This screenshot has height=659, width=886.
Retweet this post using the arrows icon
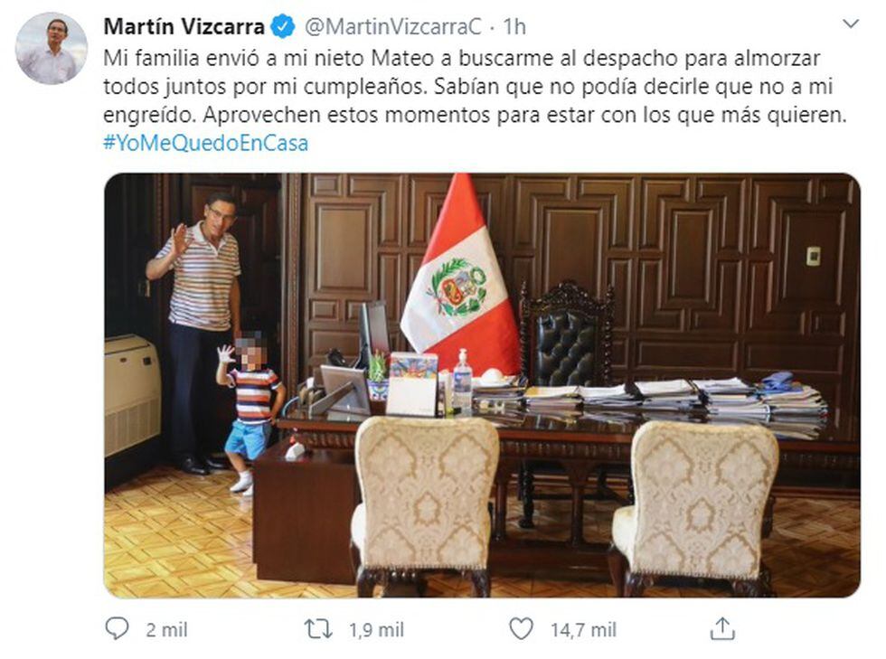click(318, 628)
